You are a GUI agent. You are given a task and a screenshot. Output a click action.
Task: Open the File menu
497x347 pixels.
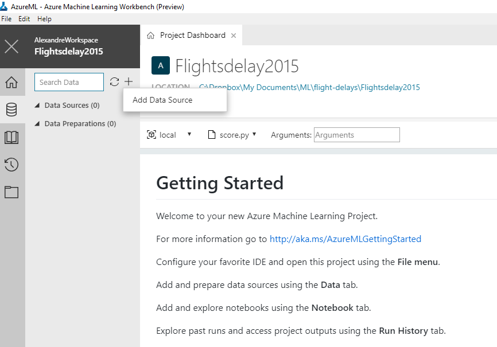tap(6, 19)
